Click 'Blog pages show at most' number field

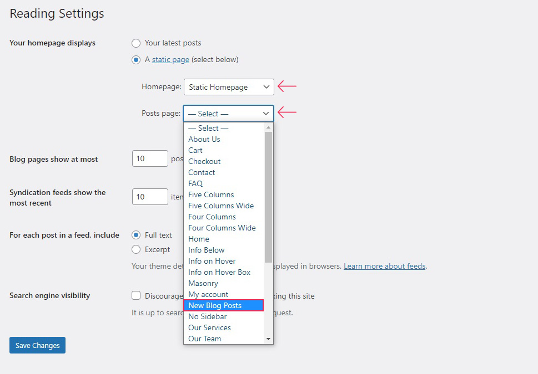click(150, 158)
